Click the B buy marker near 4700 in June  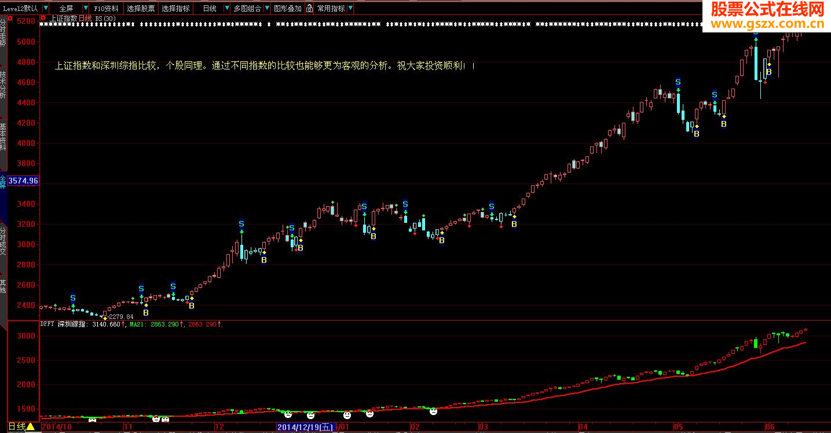point(769,72)
